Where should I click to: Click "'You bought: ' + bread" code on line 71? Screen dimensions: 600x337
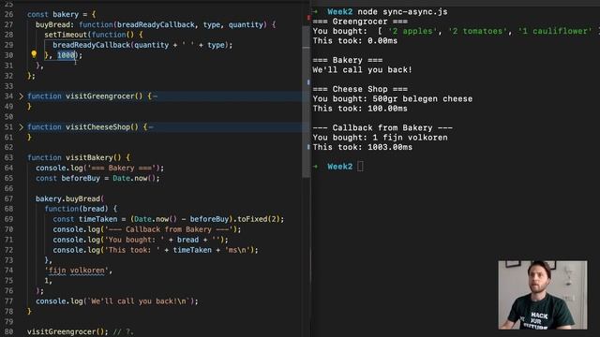152,240
